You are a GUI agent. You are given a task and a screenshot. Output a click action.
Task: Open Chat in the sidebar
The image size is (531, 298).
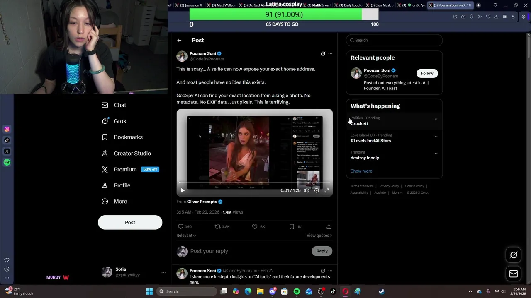[114, 105]
